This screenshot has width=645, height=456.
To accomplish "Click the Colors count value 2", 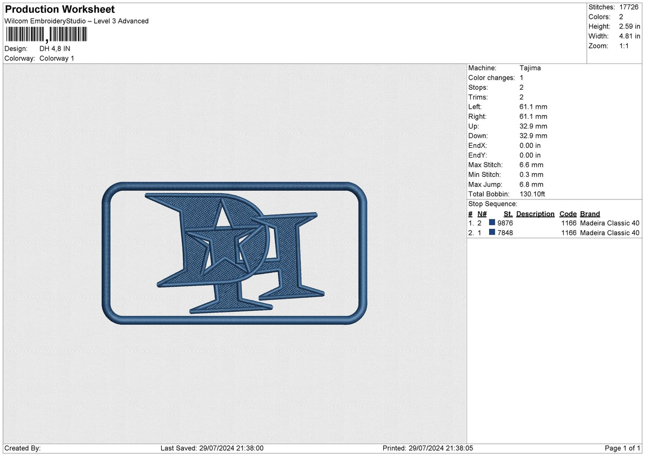I will [x=621, y=17].
